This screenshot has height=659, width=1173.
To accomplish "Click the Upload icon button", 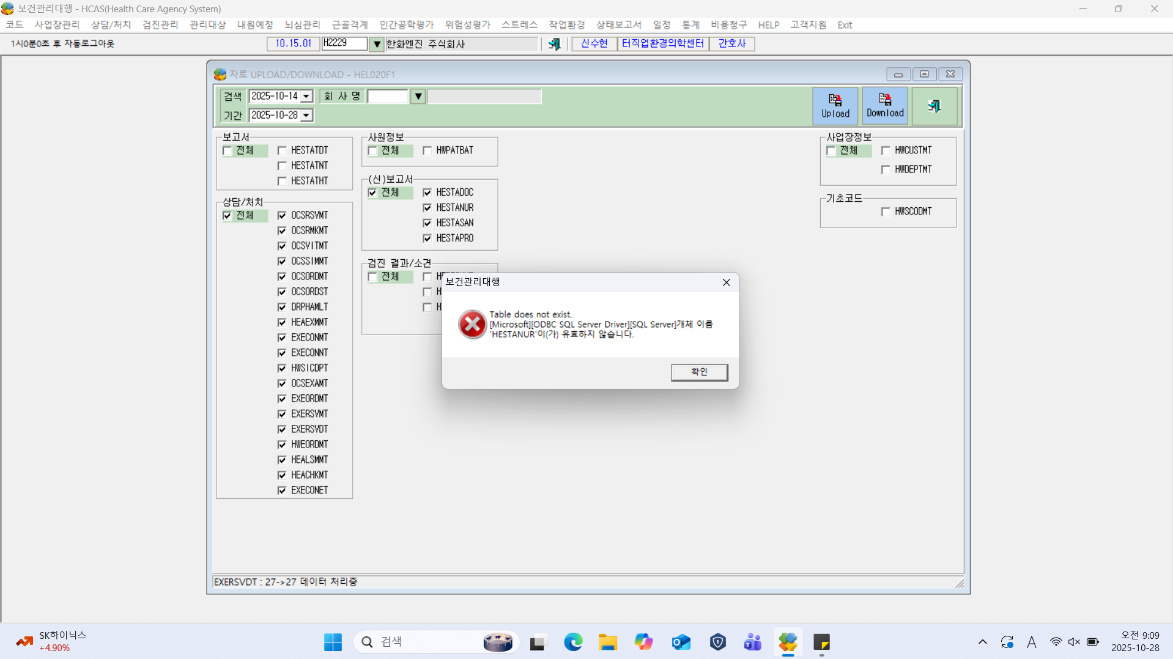I will pos(835,106).
